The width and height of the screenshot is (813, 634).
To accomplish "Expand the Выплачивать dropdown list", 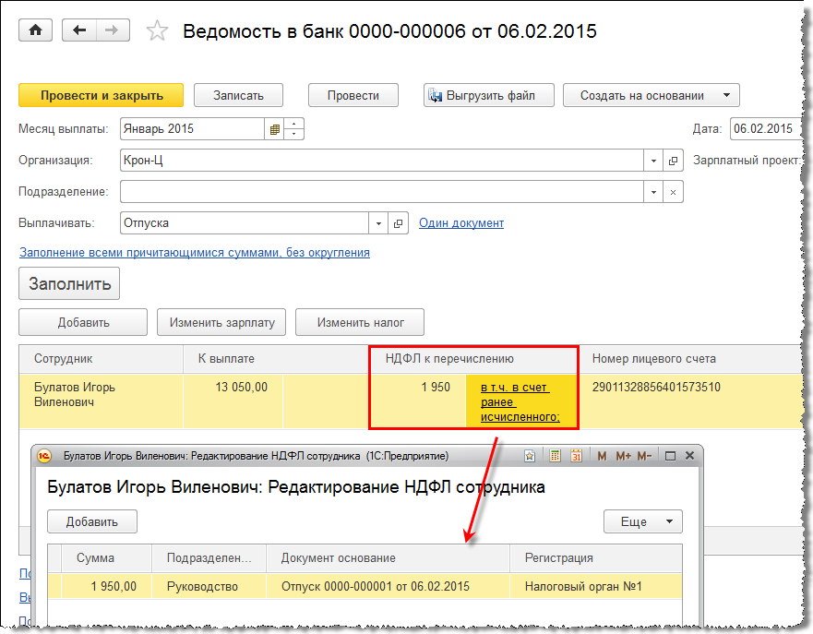I will 378,223.
